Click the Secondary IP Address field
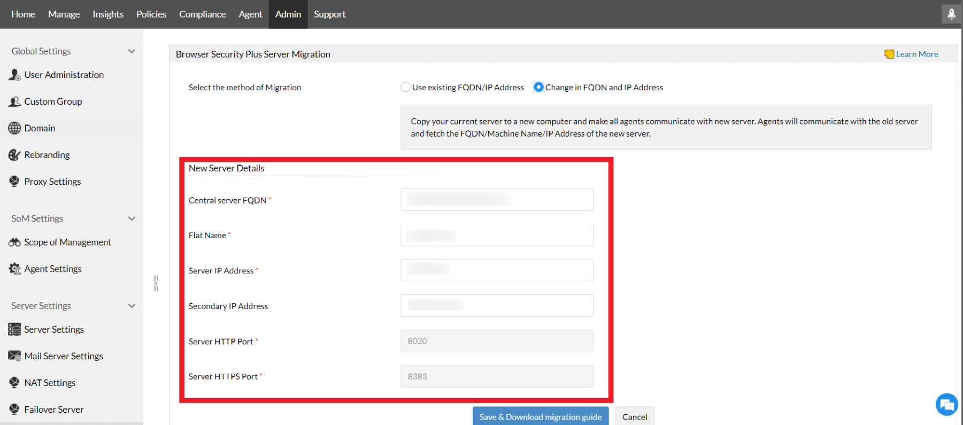Screen dimensions: 963x425 497,305
